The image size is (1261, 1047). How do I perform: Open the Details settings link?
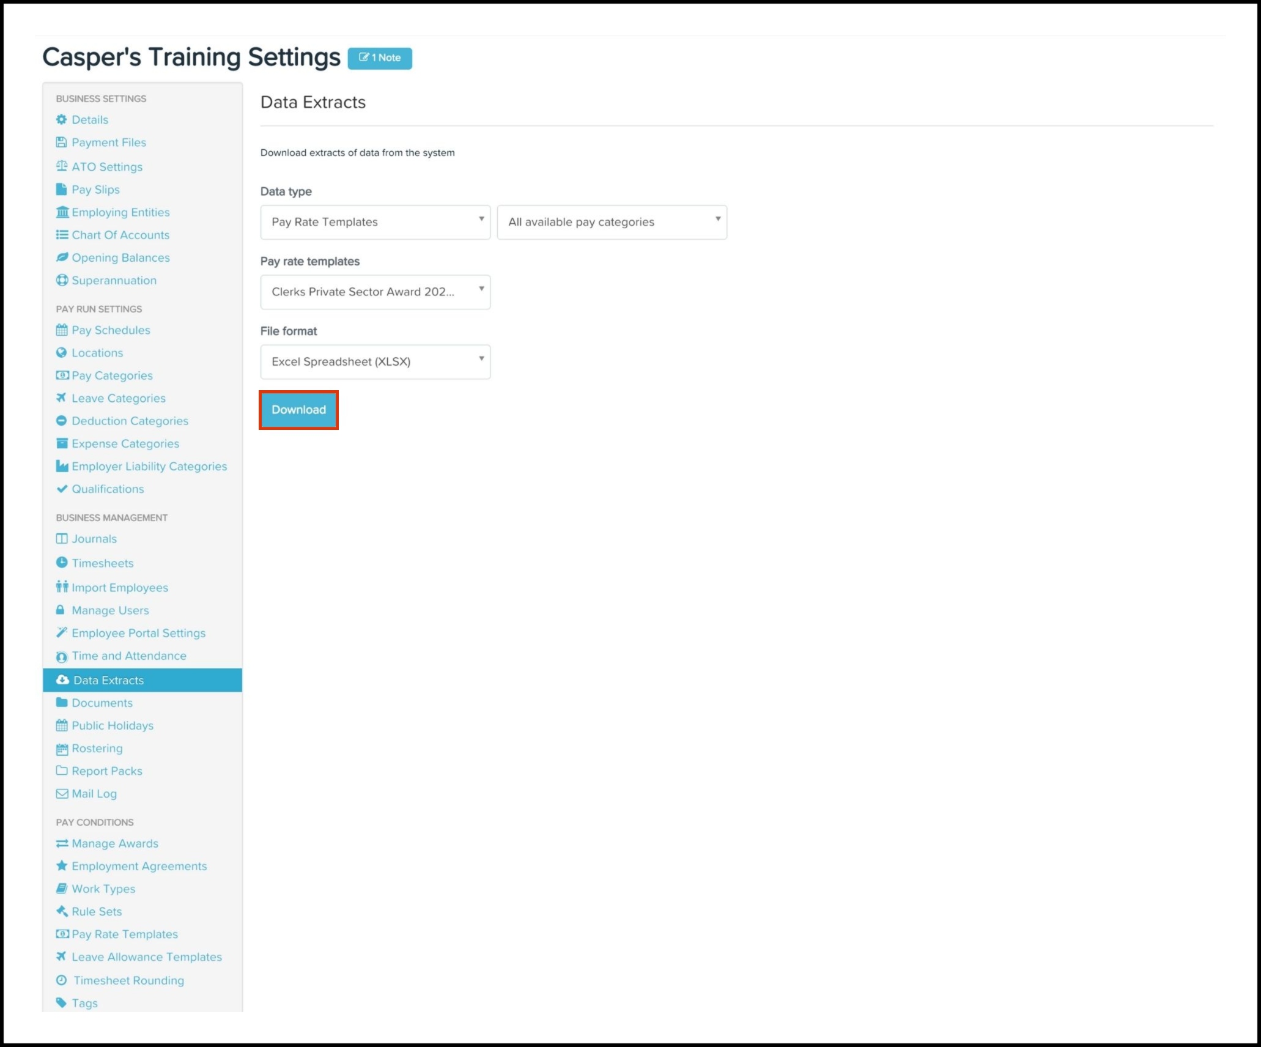90,120
